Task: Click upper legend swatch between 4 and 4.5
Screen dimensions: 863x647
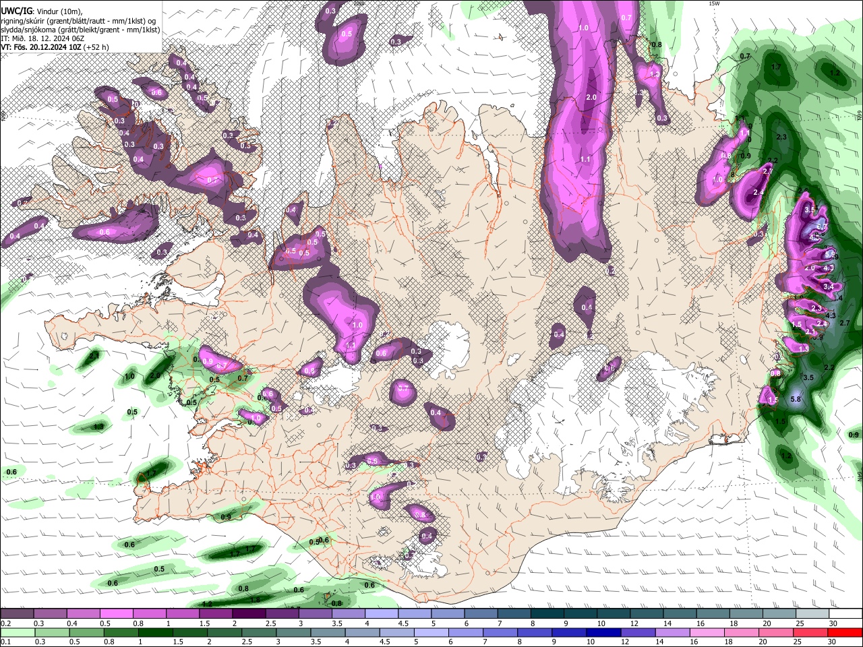Action: pyautogui.click(x=380, y=614)
